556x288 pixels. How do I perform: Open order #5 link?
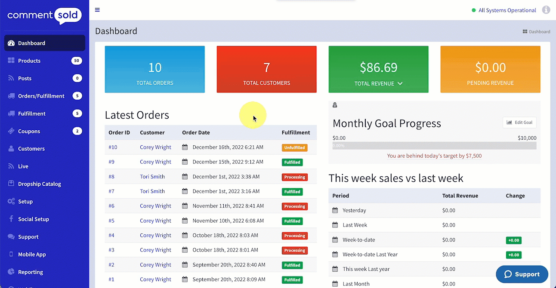111,221
